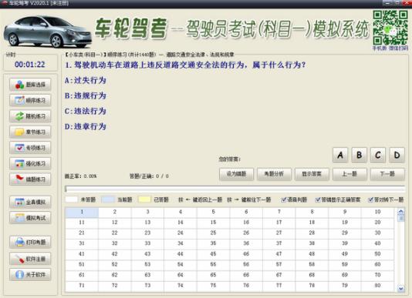Choose answer button C
This screenshot has width=412, height=298.
pyautogui.click(x=378, y=155)
